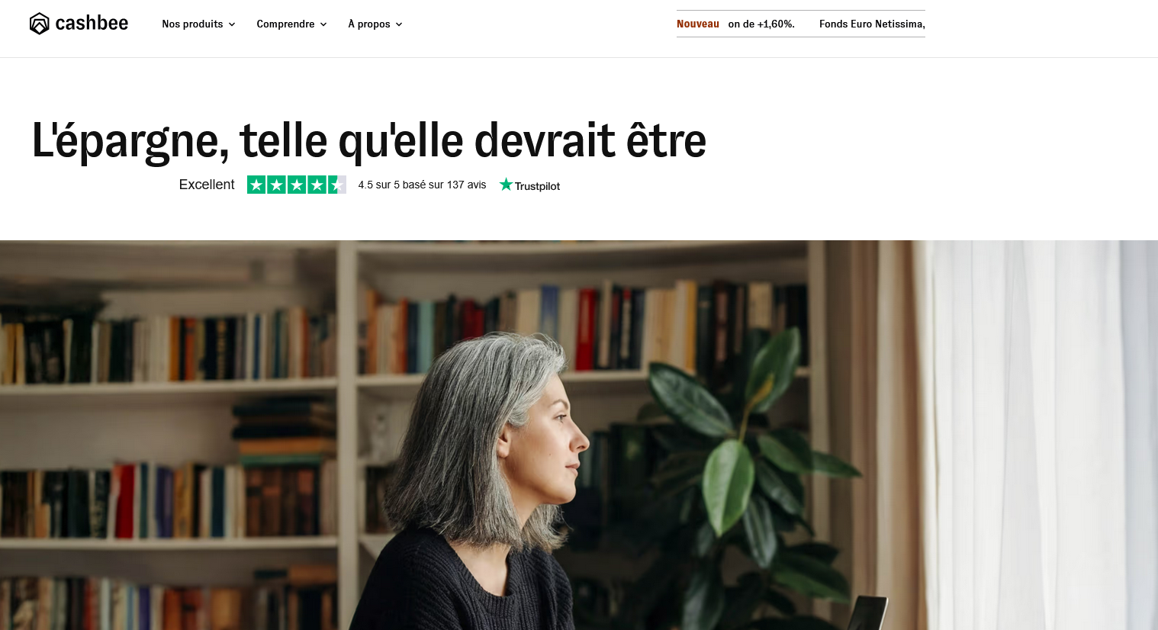
Task: Click the main headline about l'épargne
Action: click(x=368, y=140)
